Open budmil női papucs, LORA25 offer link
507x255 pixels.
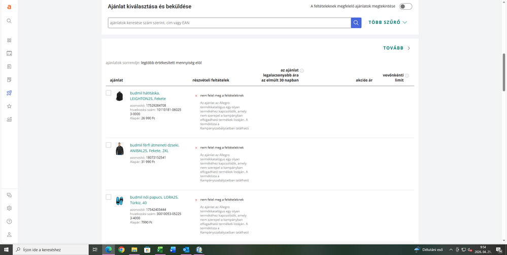(x=154, y=200)
